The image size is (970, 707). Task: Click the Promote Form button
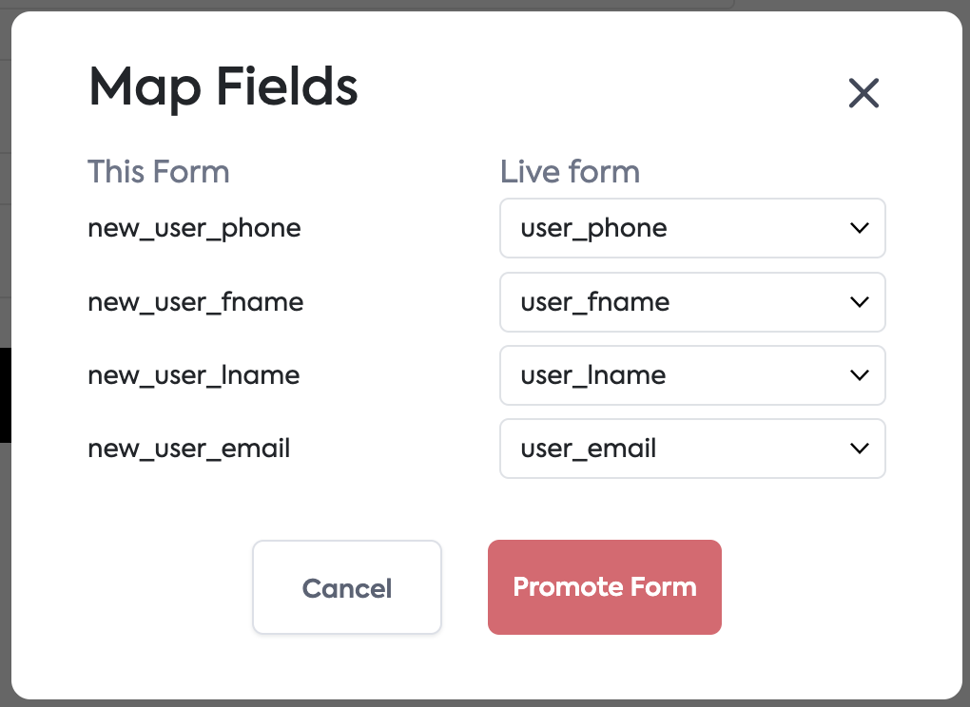click(x=604, y=587)
